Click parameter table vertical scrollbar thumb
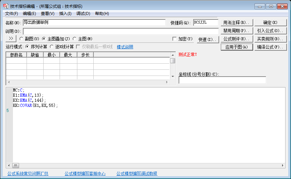 pyautogui.click(x=173, y=61)
